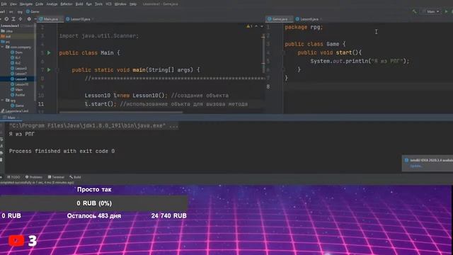Screen dimensions: 453x255
Task: Expand all nodes in Project panel
Action: click(x=13, y=19)
